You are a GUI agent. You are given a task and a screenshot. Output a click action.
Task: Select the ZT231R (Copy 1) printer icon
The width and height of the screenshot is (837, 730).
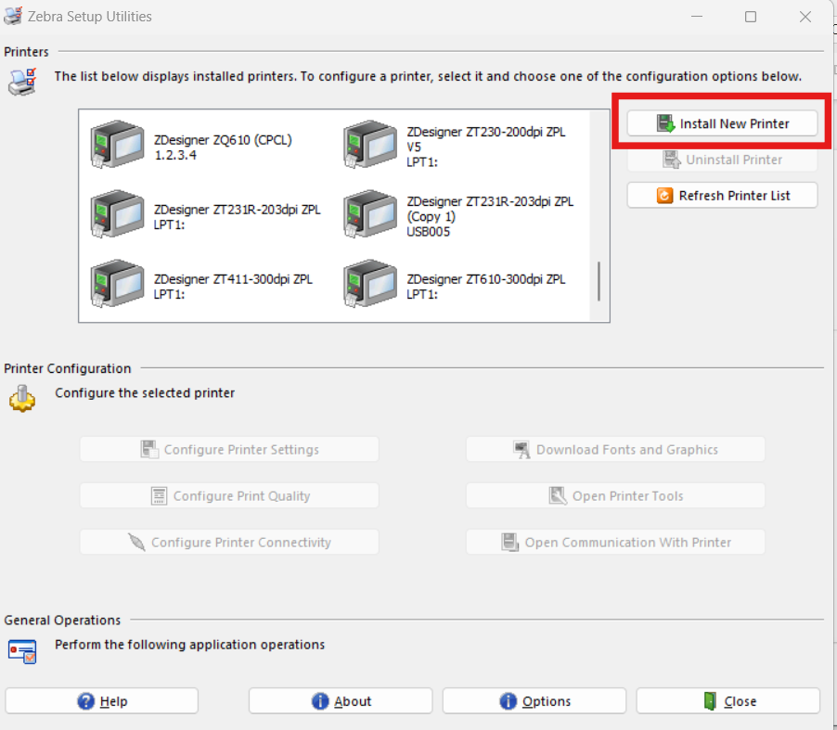[369, 213]
